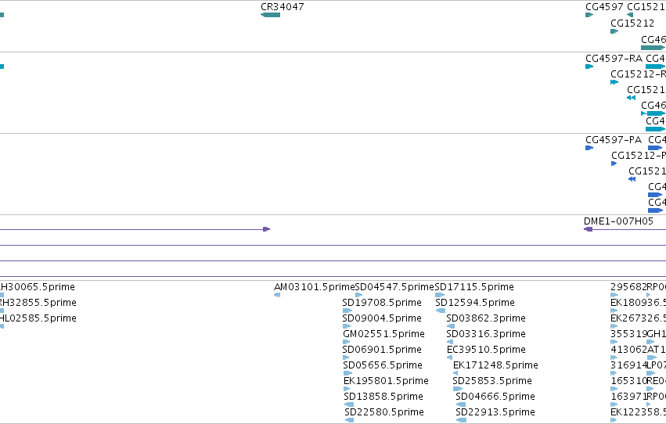The width and height of the screenshot is (666, 424).
Task: Click the SD22580.5prime label
Action: [384, 412]
